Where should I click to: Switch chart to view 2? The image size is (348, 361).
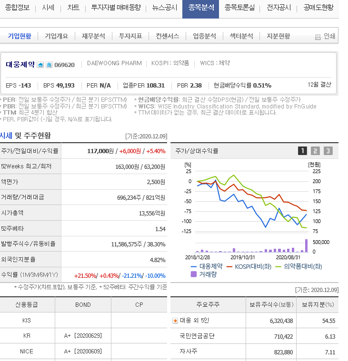315,151
